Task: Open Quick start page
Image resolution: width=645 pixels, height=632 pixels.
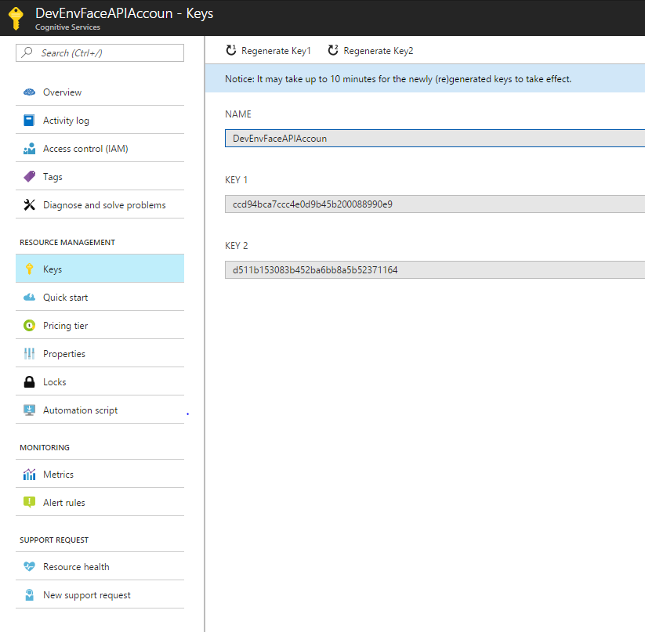Action: [x=100, y=297]
